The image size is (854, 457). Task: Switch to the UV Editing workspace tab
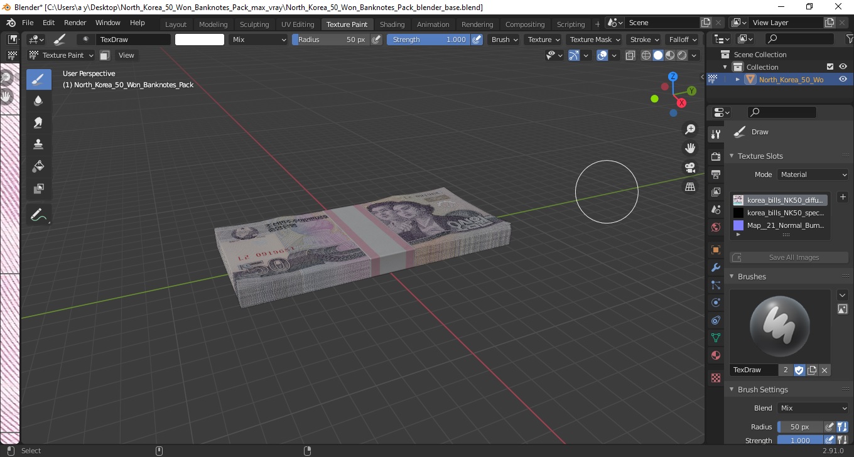pos(298,24)
